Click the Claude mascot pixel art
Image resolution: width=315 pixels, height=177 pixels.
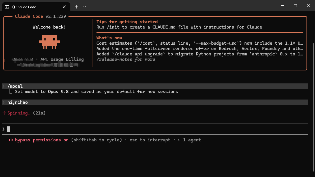[50, 42]
